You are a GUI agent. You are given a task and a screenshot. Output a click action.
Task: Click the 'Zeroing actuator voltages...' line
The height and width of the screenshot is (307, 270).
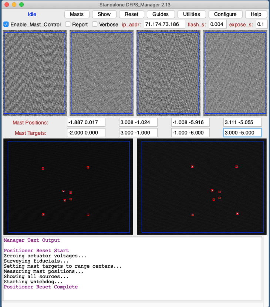(x=45, y=256)
